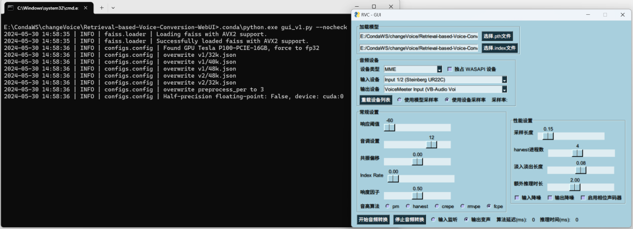
Task: Click the 采样长度 slider handle
Action: pyautogui.click(x=548, y=136)
